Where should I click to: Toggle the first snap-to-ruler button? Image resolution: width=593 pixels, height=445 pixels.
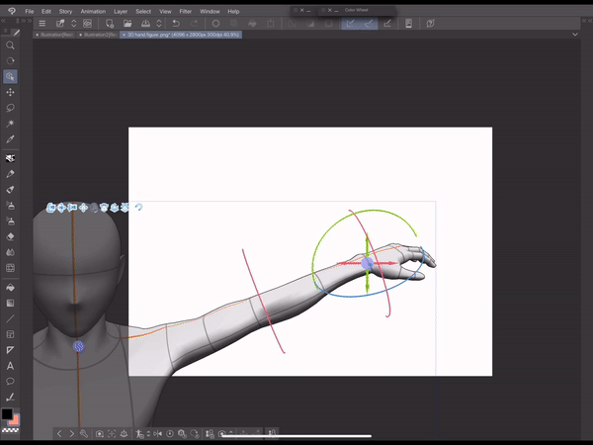tap(349, 23)
